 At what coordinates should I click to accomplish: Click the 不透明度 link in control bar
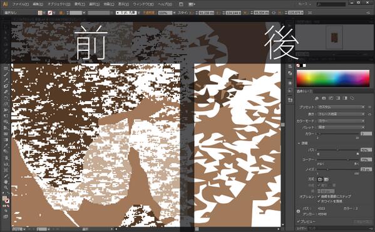[149, 13]
